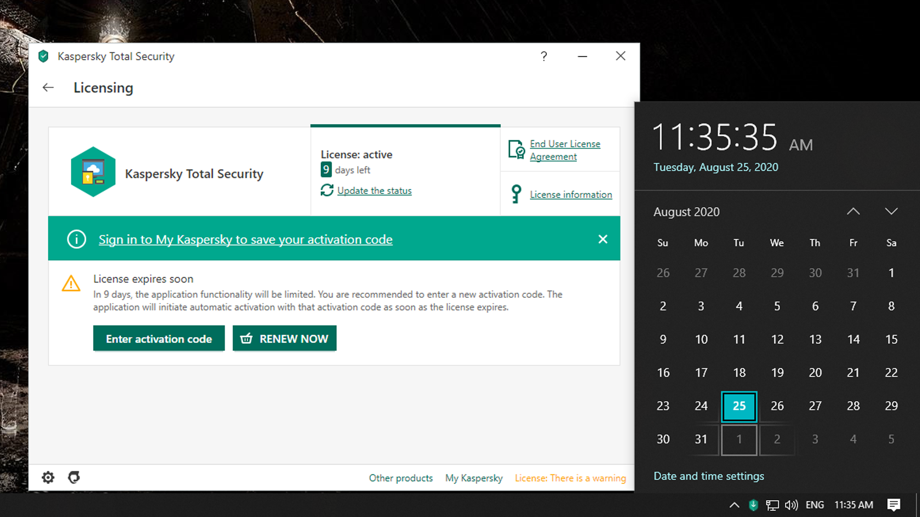Click the info icon in the green banner
Viewport: 920px width, 517px height.
(77, 239)
